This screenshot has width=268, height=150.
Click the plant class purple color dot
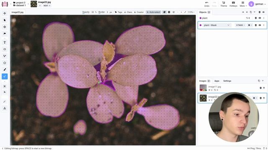[201, 18]
